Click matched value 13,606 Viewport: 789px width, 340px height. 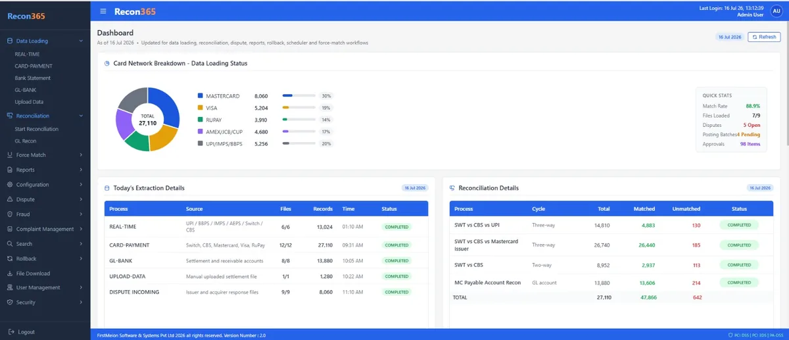coord(646,283)
